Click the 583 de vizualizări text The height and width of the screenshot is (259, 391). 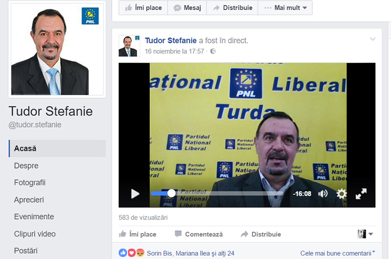click(x=143, y=217)
